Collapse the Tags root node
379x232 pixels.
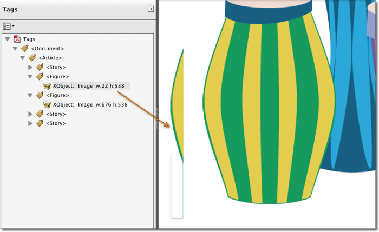7,39
